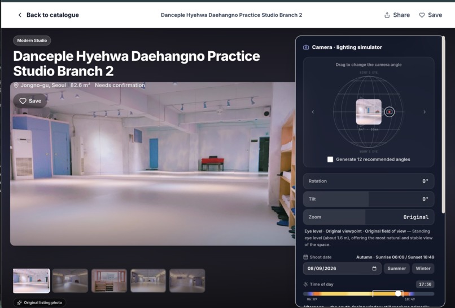The image size is (455, 308).
Task: Adjust the Tilt slider
Action: (x=369, y=199)
